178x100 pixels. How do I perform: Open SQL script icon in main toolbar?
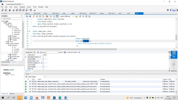coord(6,10)
